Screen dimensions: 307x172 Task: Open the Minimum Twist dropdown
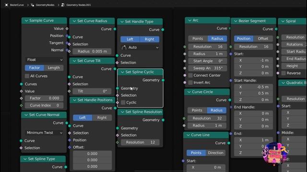click(44, 133)
